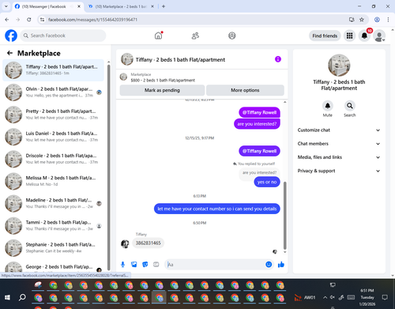Open the apps grid menu icon
395x309 pixels.
tap(349, 36)
